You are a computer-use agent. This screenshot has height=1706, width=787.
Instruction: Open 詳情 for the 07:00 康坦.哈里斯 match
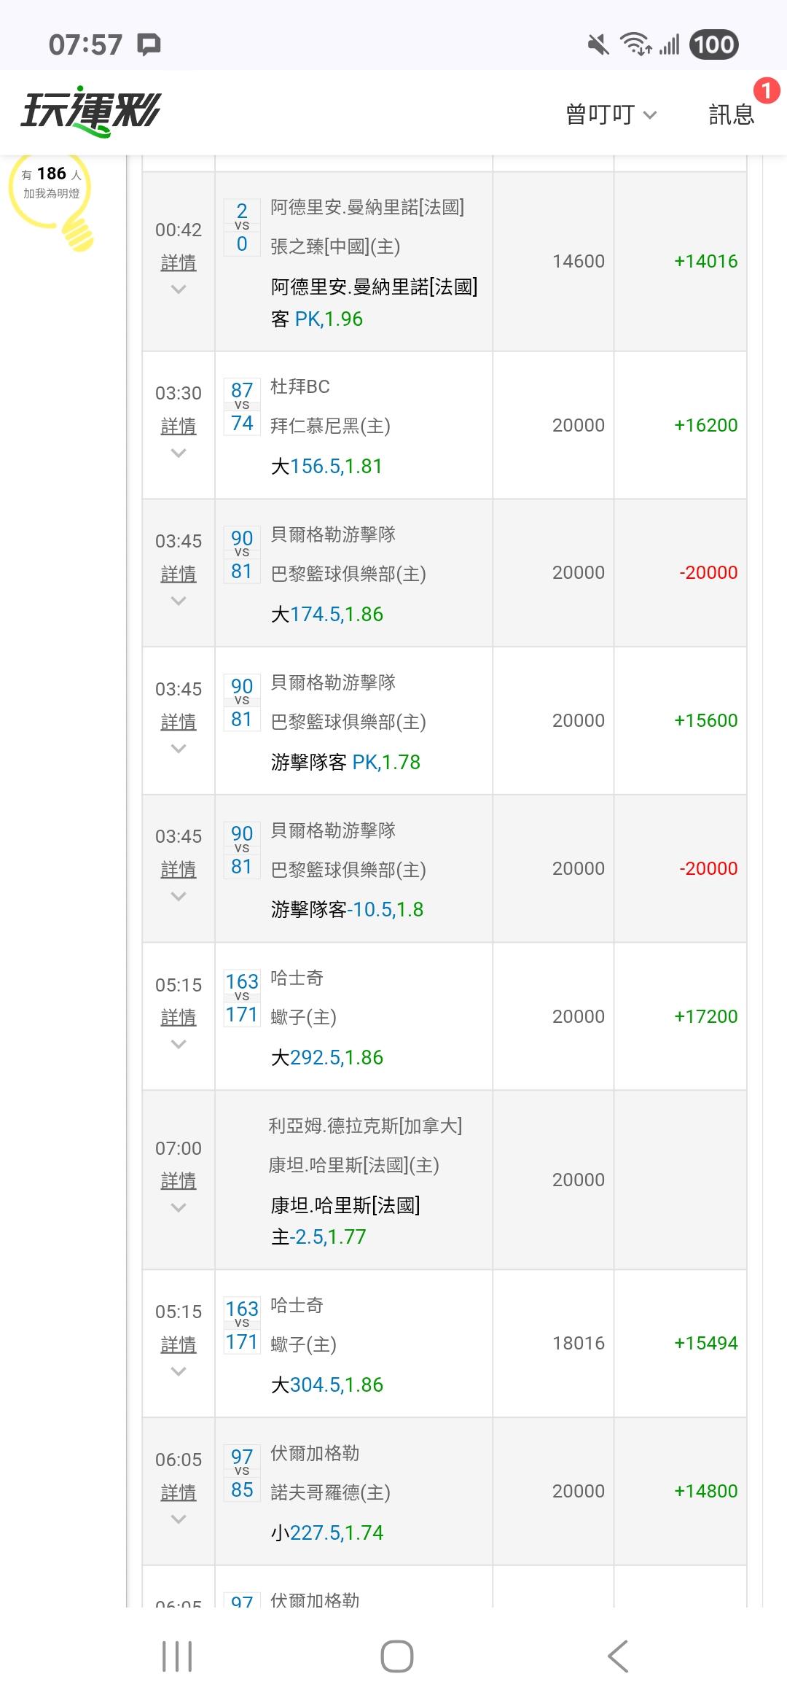tap(179, 1180)
